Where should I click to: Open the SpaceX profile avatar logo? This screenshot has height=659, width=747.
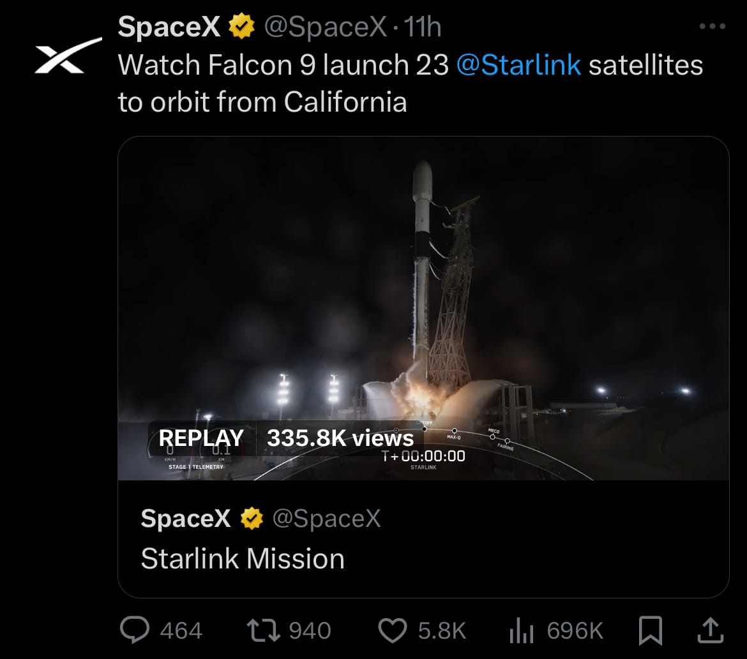click(68, 56)
